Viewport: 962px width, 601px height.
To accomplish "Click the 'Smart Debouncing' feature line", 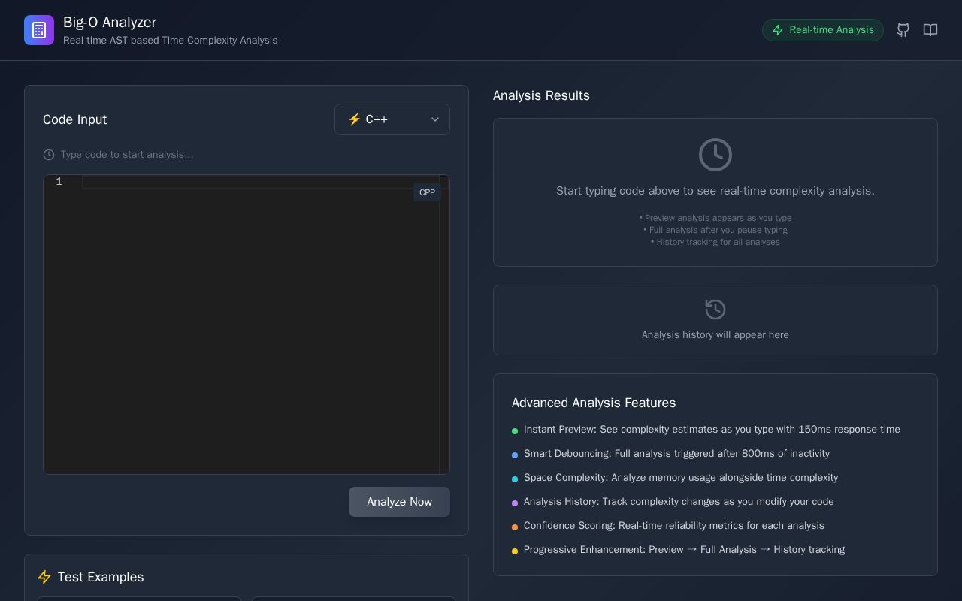I will 676,454.
